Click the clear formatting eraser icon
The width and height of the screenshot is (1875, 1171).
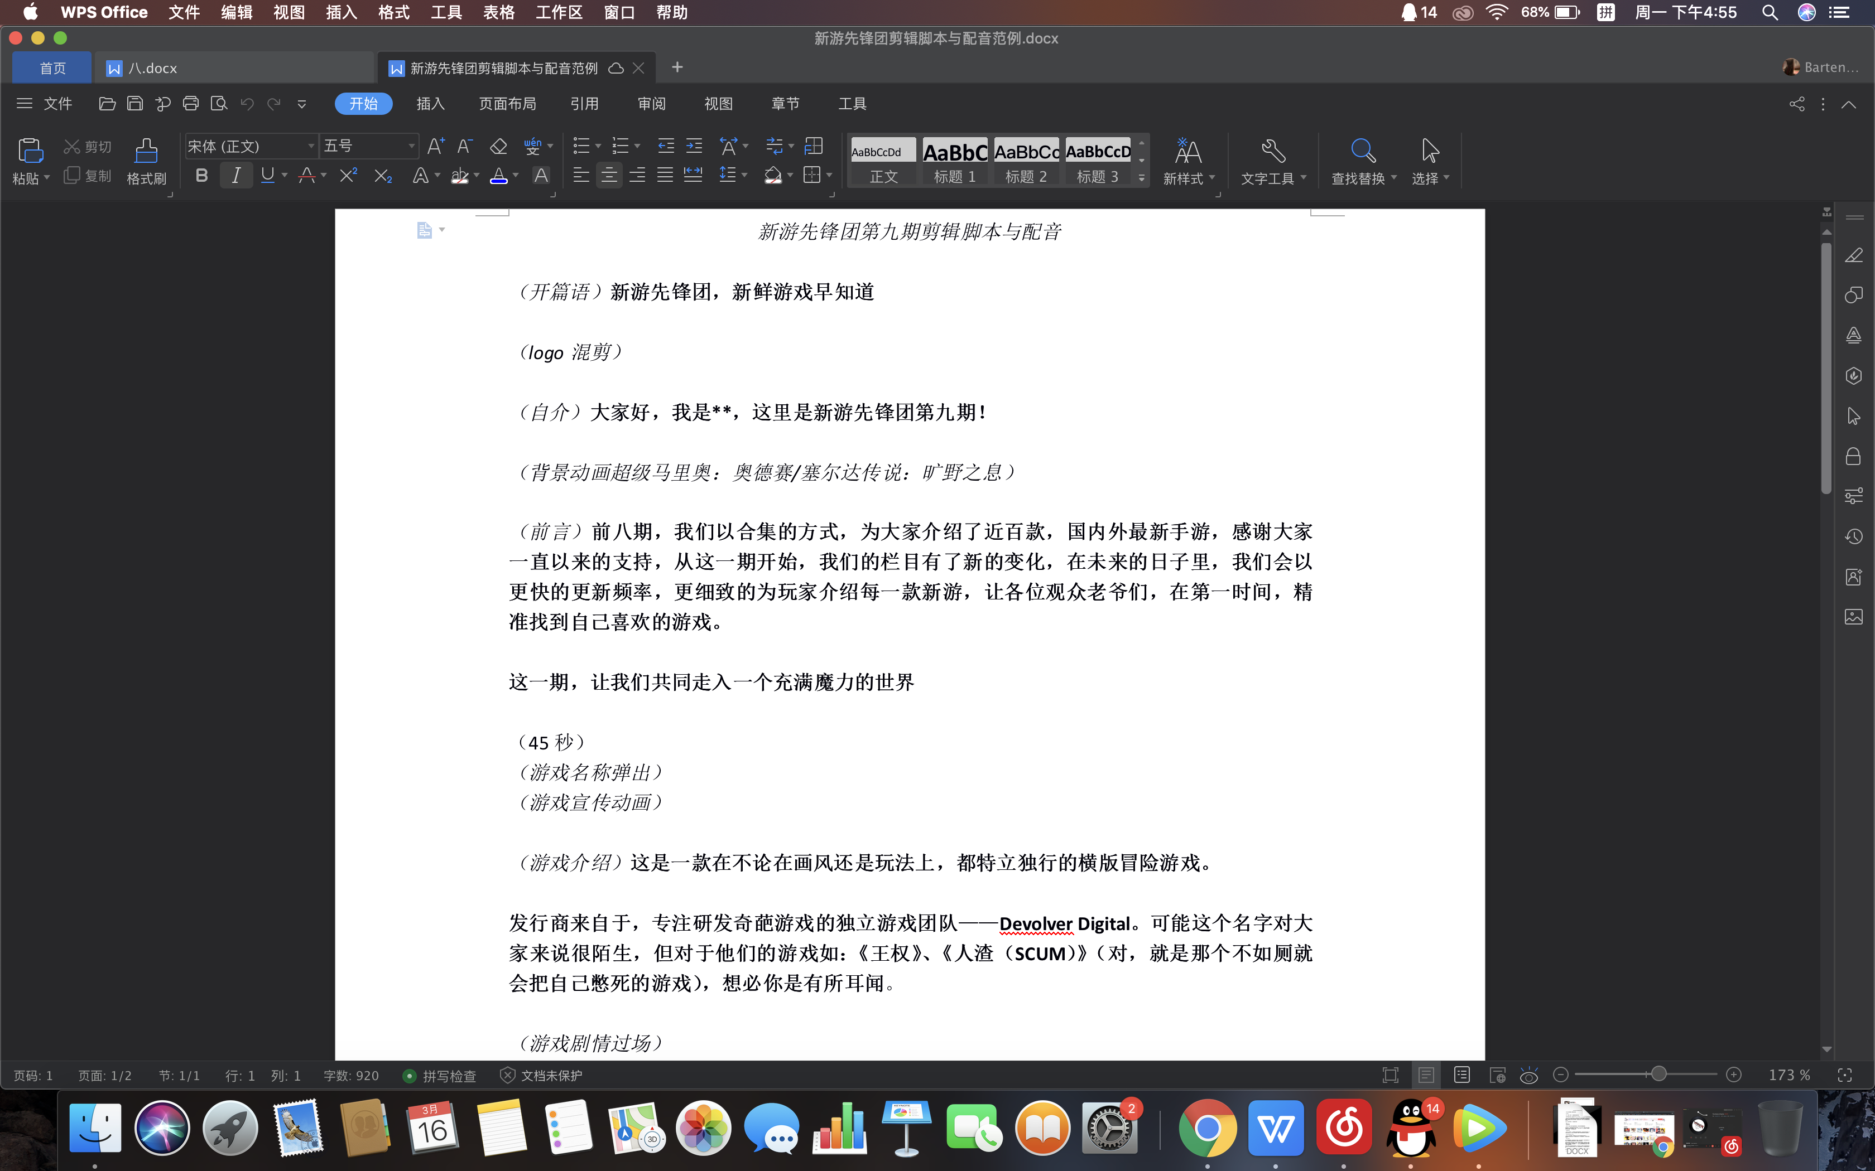498,146
